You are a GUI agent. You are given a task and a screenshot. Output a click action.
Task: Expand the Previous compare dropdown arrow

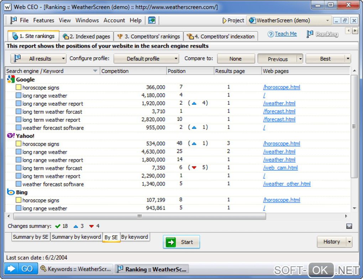(300, 59)
